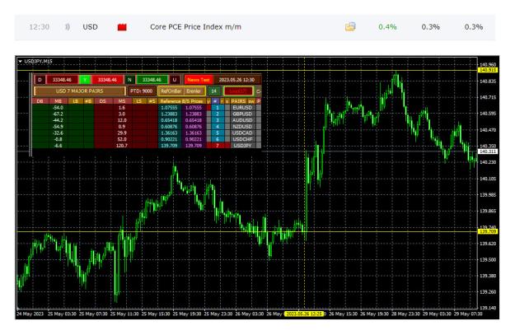Expand the USDJPY,M15 chart title arrow
Viewport: 515px width, 335px height.
click(20, 62)
